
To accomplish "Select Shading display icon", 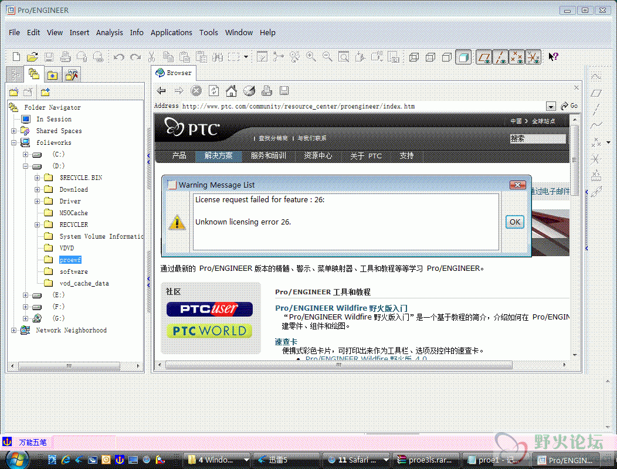I will 463,57.
